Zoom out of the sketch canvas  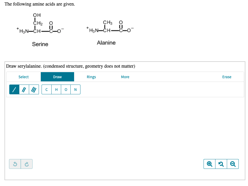pos(233,164)
